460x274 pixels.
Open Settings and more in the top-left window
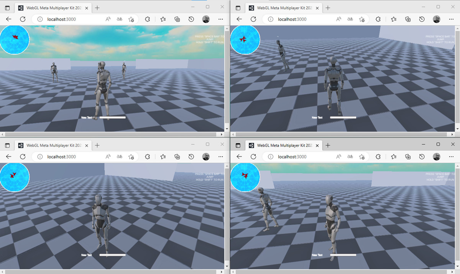click(x=220, y=19)
